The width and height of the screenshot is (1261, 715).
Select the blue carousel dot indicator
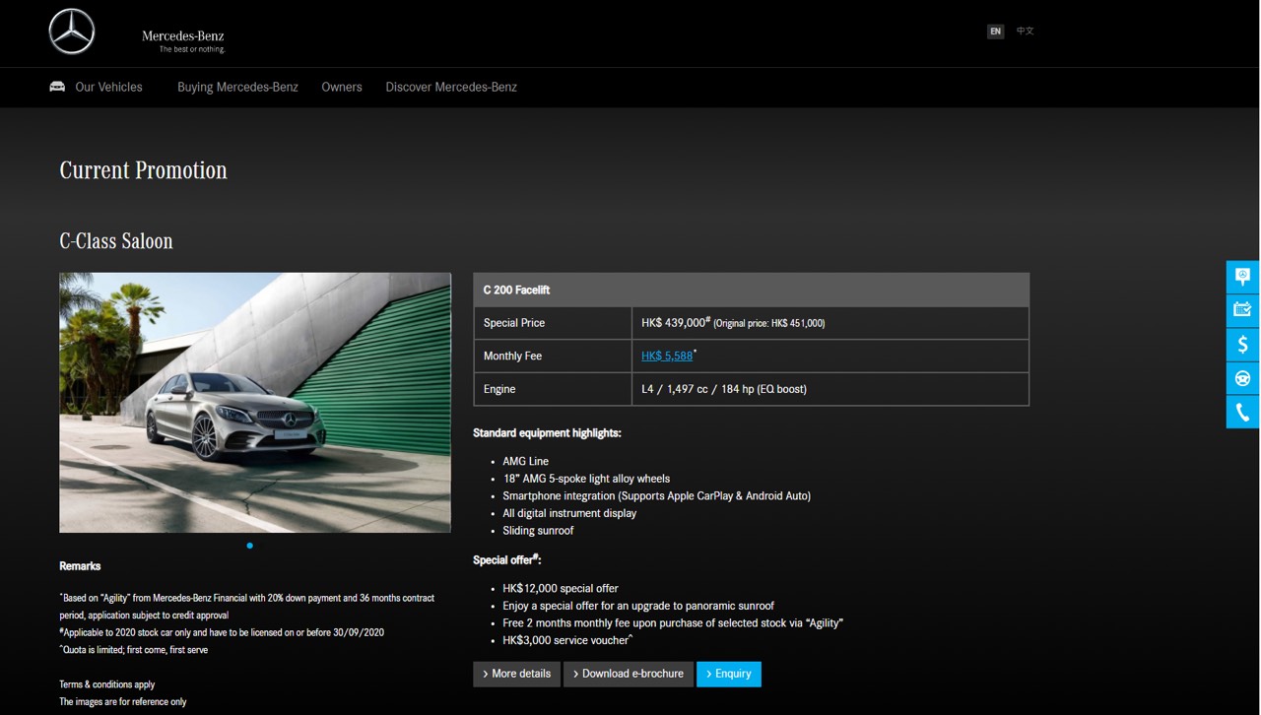pyautogui.click(x=250, y=546)
